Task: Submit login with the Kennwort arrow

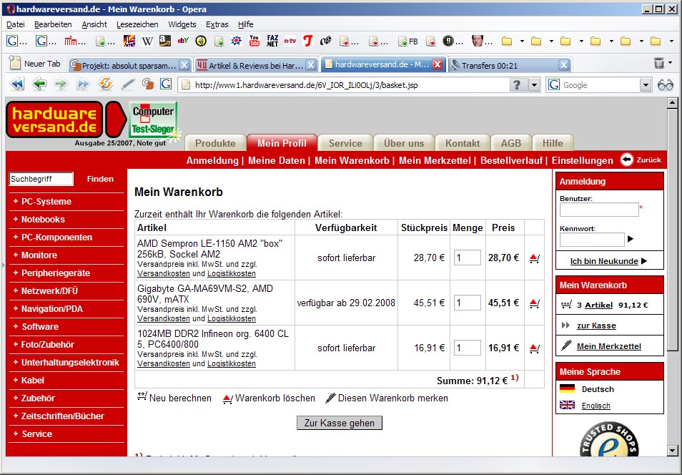Action: 631,239
